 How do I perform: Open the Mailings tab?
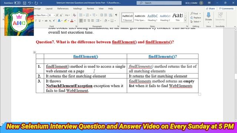77,8
